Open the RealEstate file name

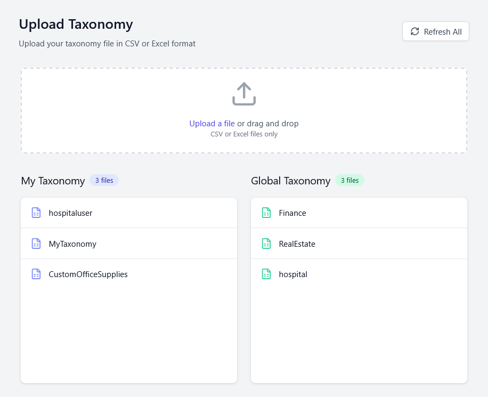point(297,244)
